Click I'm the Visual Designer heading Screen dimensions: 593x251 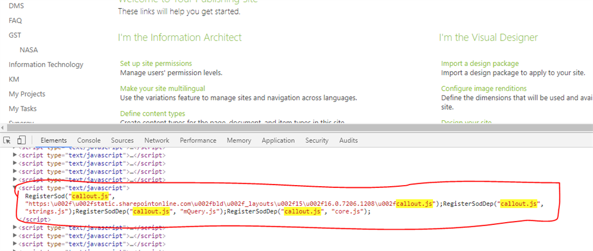tap(488, 38)
